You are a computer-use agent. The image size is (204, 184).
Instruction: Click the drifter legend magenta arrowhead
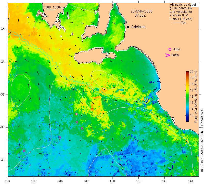click(168, 55)
